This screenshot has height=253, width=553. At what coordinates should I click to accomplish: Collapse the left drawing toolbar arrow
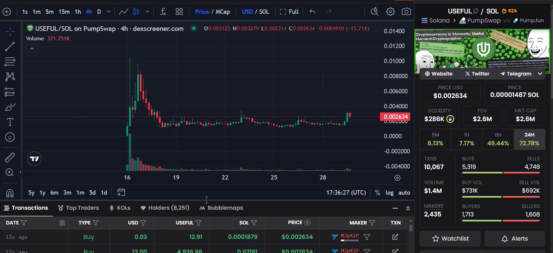coord(20,172)
